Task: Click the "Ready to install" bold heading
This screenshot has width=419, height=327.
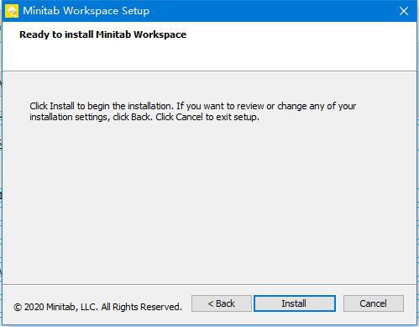Action: pyautogui.click(x=56, y=34)
